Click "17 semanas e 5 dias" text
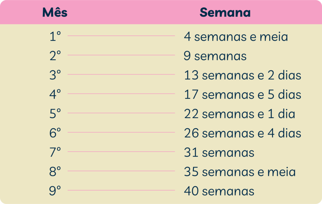 [243, 94]
